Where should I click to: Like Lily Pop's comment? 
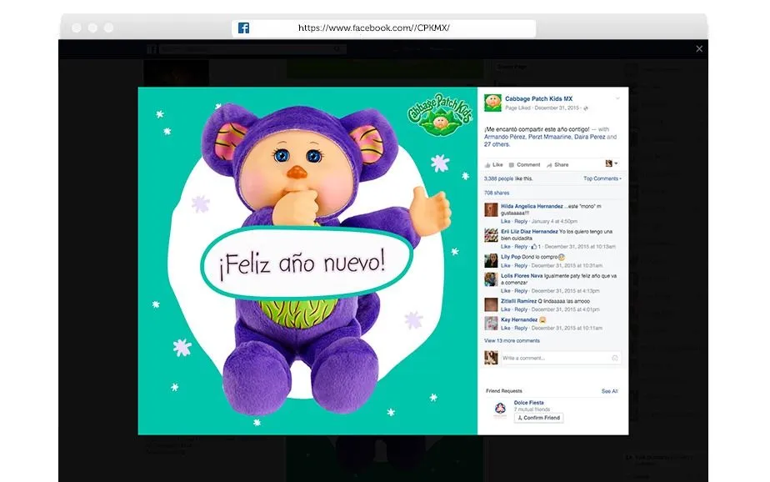pos(505,266)
